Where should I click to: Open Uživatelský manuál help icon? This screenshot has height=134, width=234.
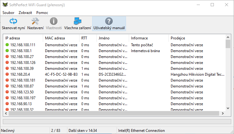109,21
